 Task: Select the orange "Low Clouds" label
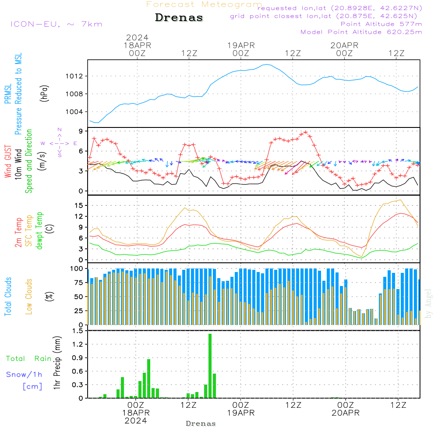29,297
